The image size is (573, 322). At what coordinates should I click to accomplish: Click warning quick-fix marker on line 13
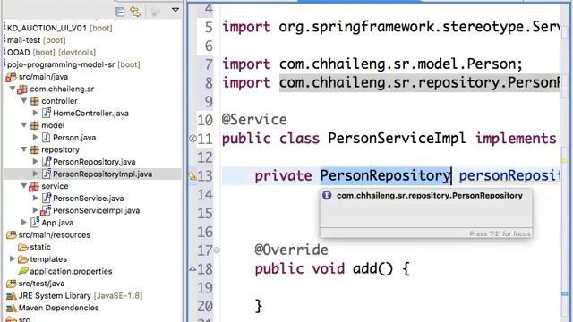tap(192, 177)
